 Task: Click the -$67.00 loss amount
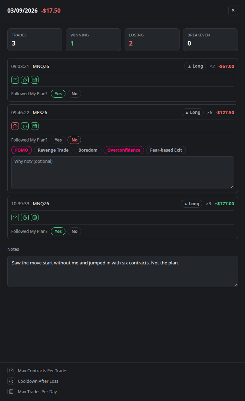(226, 67)
